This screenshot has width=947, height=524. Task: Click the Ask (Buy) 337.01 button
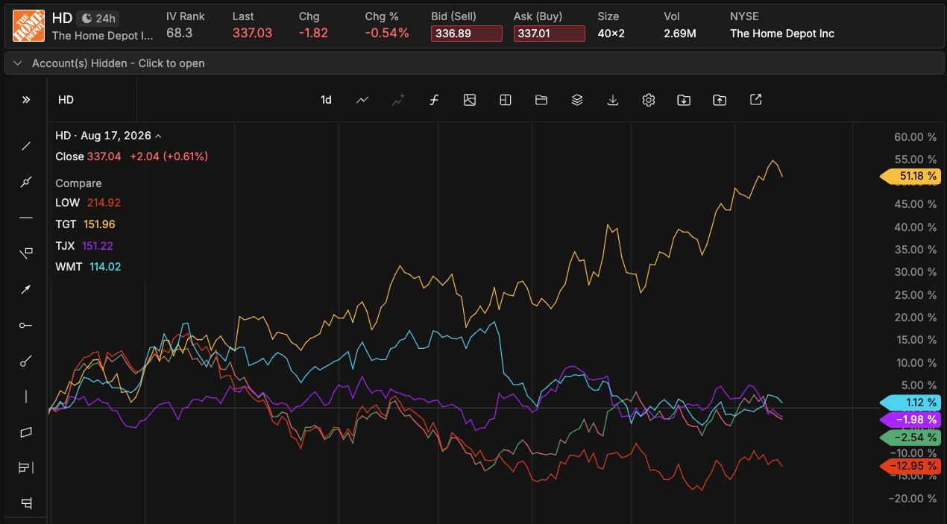coord(550,34)
